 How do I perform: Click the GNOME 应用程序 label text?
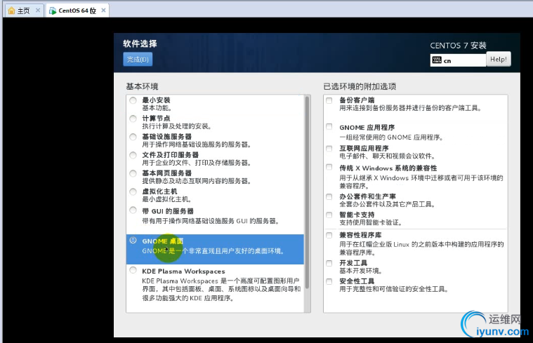(367, 128)
